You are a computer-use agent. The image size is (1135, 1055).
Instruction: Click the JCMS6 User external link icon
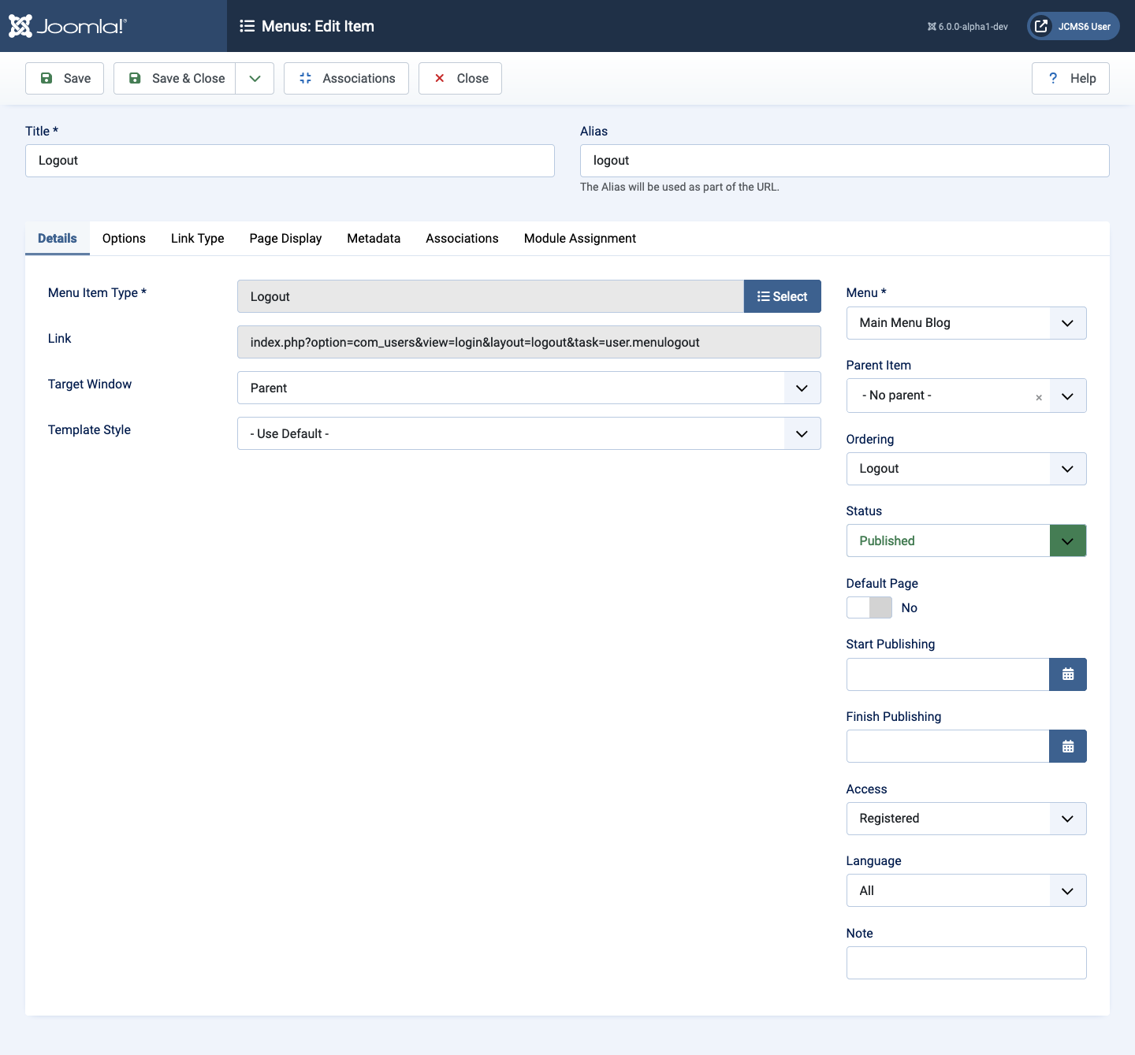pos(1041,26)
